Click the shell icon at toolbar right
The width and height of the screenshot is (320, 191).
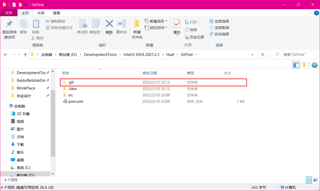(x=314, y=65)
